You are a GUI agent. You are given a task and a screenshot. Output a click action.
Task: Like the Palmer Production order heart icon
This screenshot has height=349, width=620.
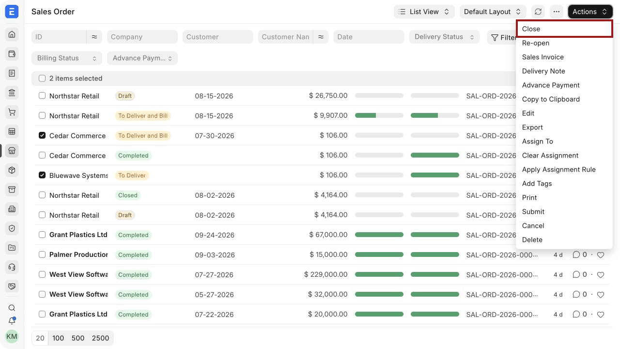tap(601, 255)
